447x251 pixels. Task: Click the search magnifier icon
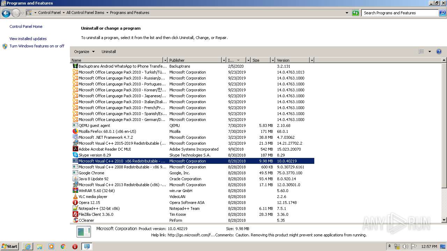coord(442,13)
